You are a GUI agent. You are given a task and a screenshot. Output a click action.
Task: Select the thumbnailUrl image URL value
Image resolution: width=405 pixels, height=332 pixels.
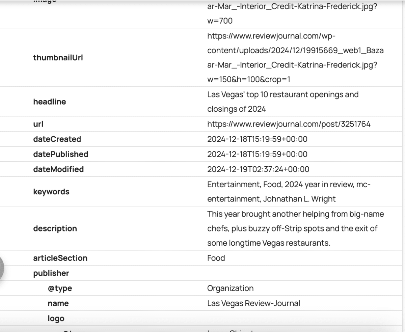[x=295, y=58]
